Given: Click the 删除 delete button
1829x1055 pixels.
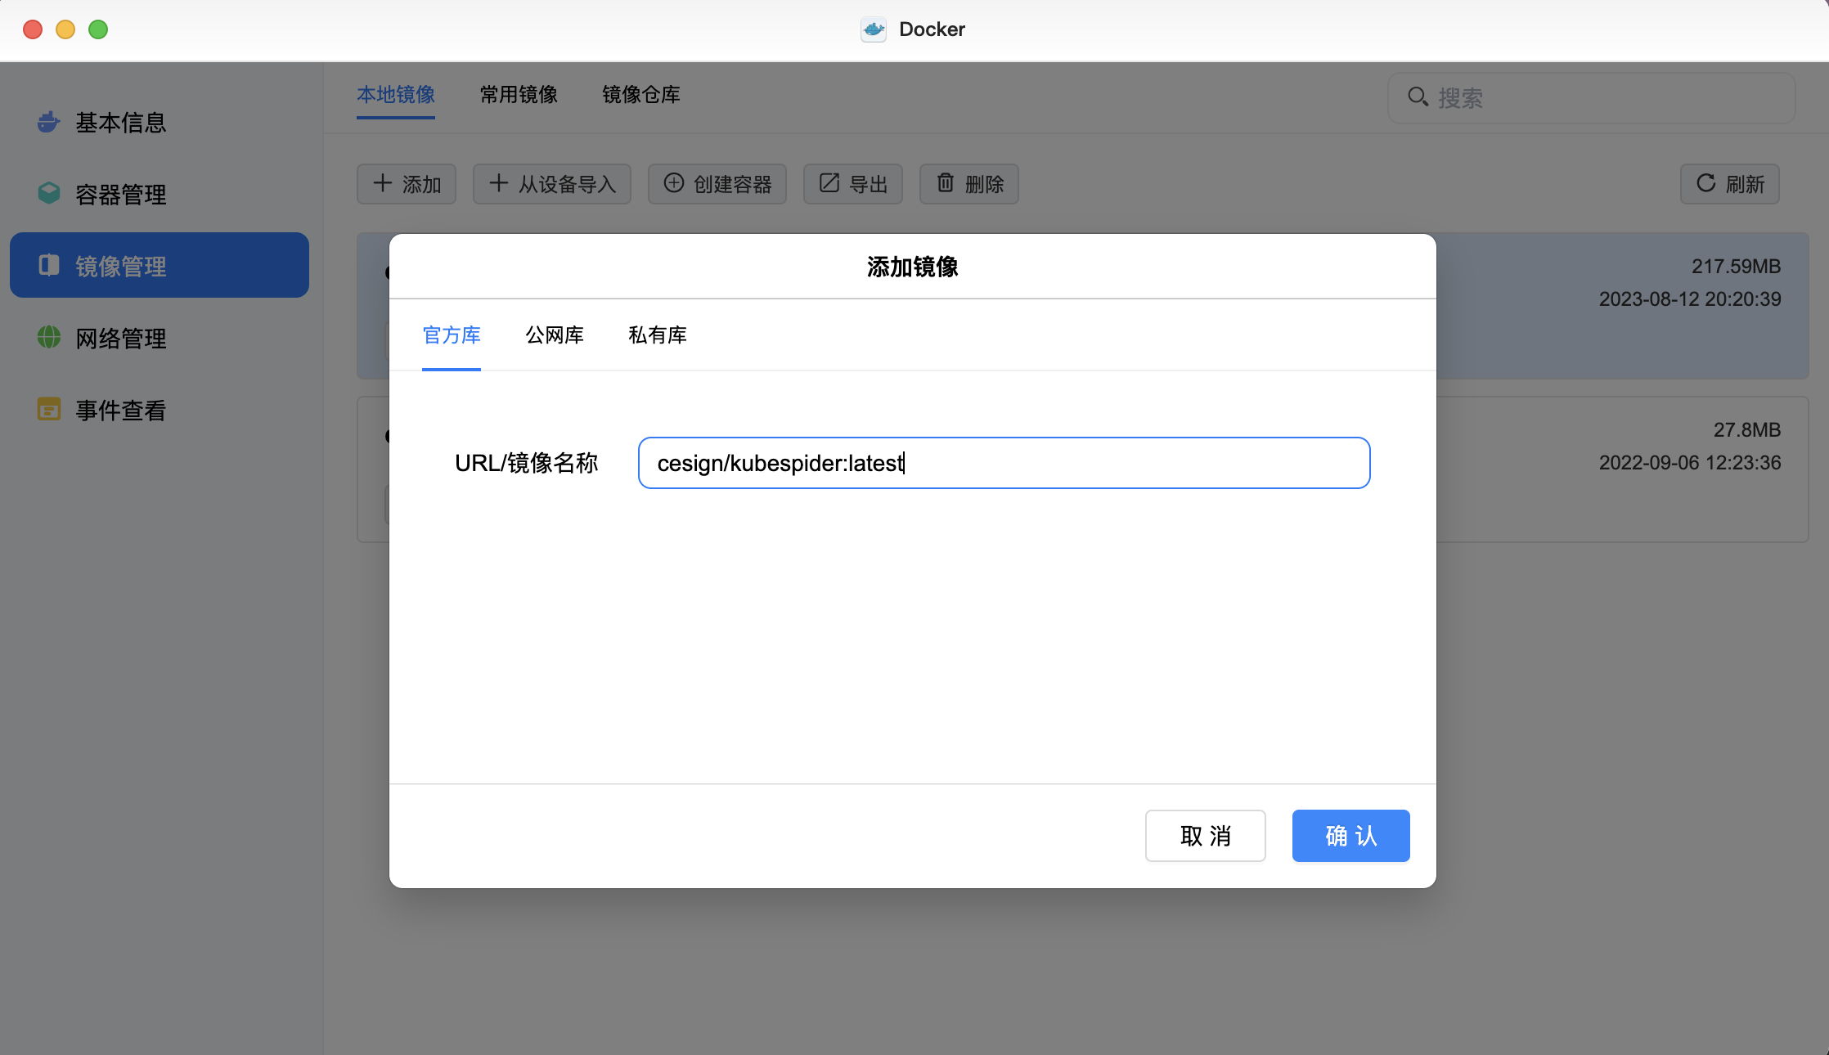Looking at the screenshot, I should pyautogui.click(x=969, y=184).
